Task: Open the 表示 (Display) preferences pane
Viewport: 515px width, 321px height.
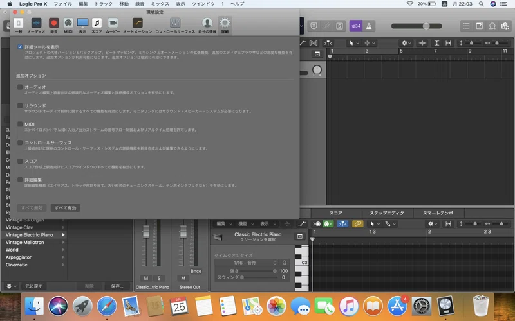Action: point(82,26)
